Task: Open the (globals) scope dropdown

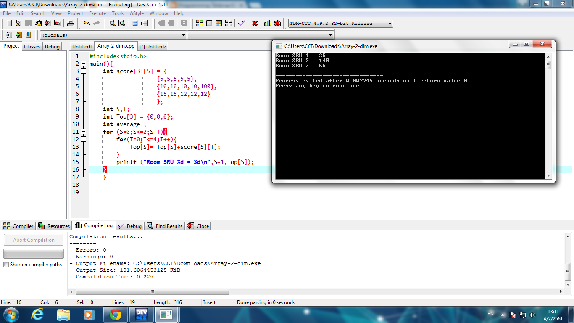Action: [113, 35]
